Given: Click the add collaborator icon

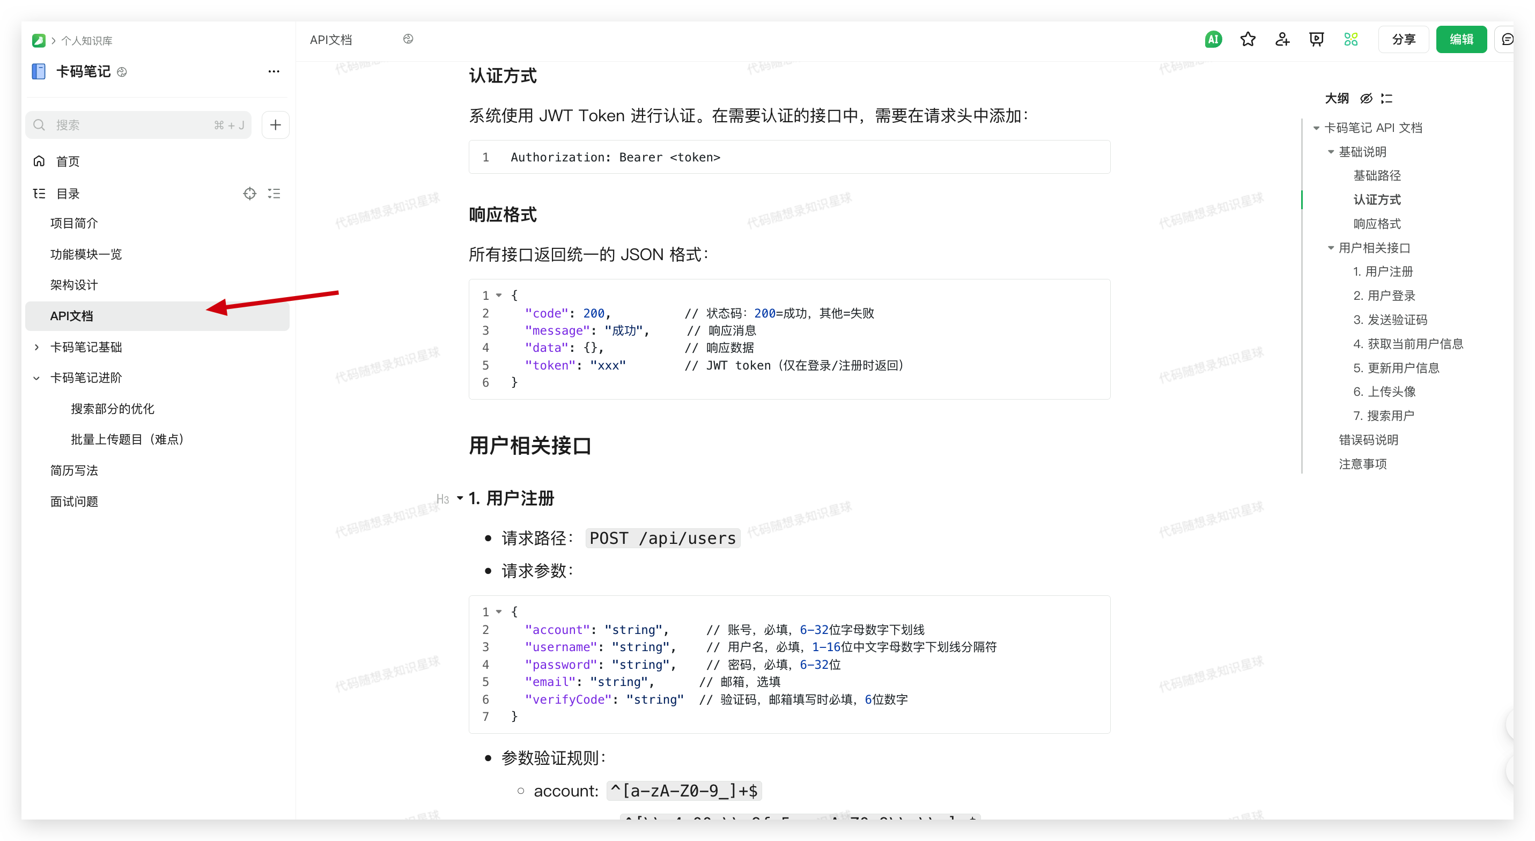Looking at the screenshot, I should click(1282, 39).
